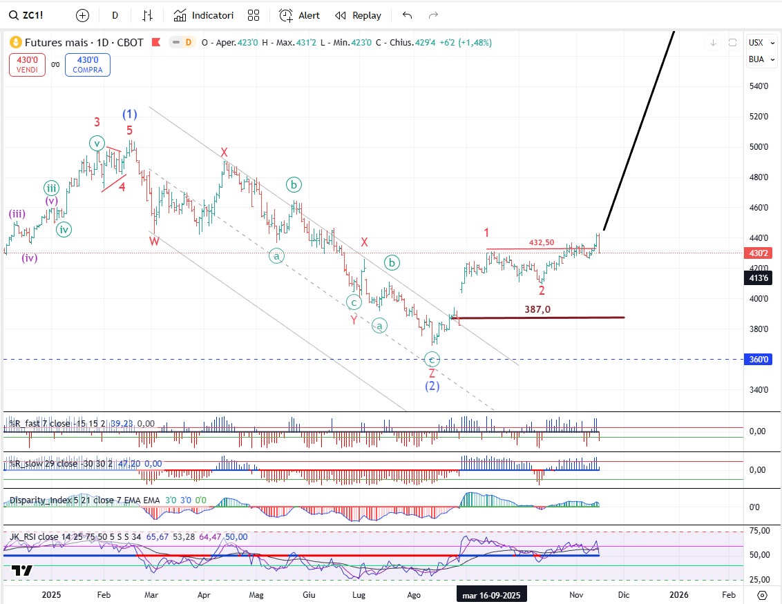
Task: Select the red Y wave label
Action: click(x=354, y=320)
